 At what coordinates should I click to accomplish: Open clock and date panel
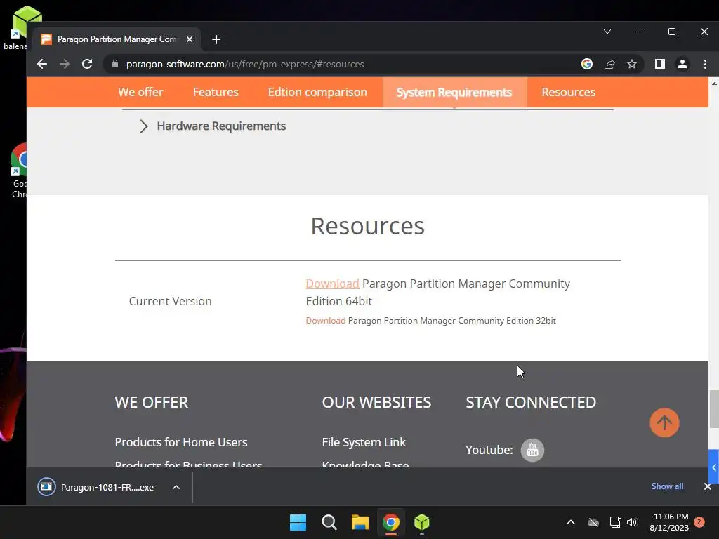pyautogui.click(x=669, y=522)
